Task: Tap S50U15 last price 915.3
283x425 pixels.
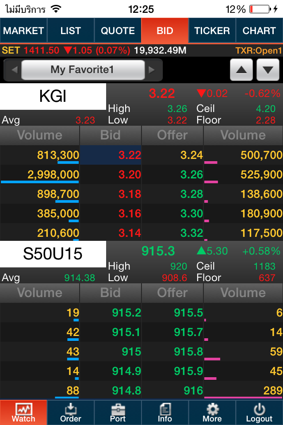Action: 158,251
